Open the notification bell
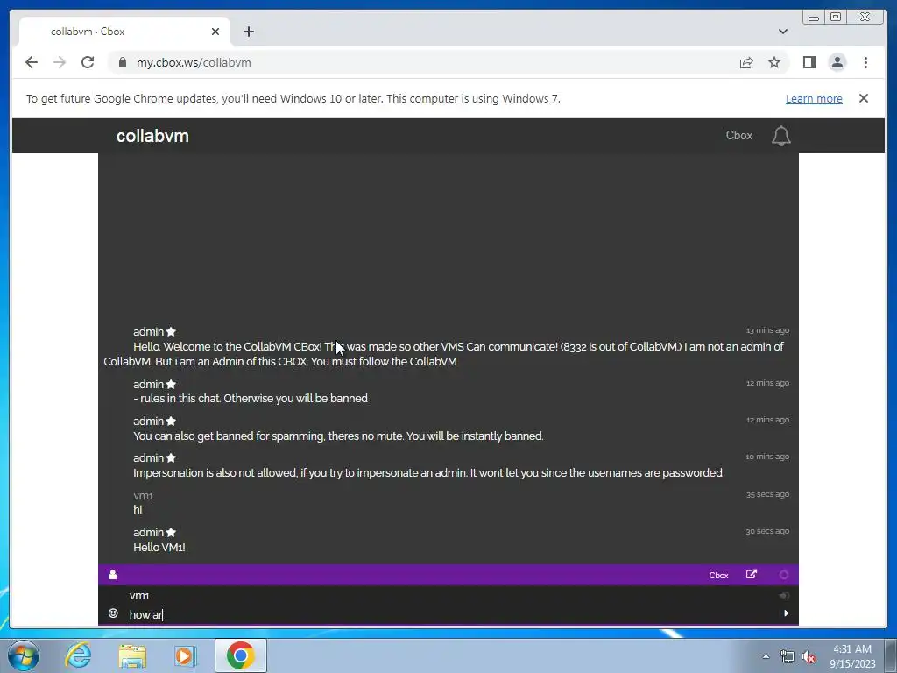Screen dimensions: 897x673 pyautogui.click(x=780, y=136)
